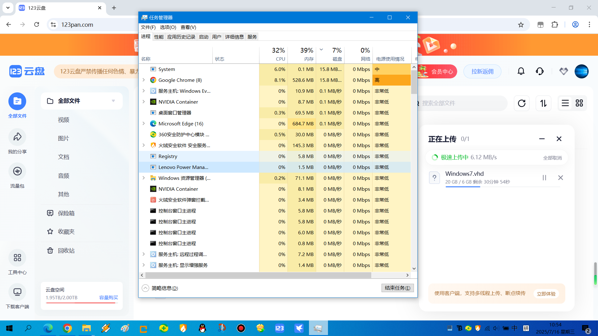598x336 pixels.
Task: Open QQ penguin icon in taskbar
Action: pos(202,328)
